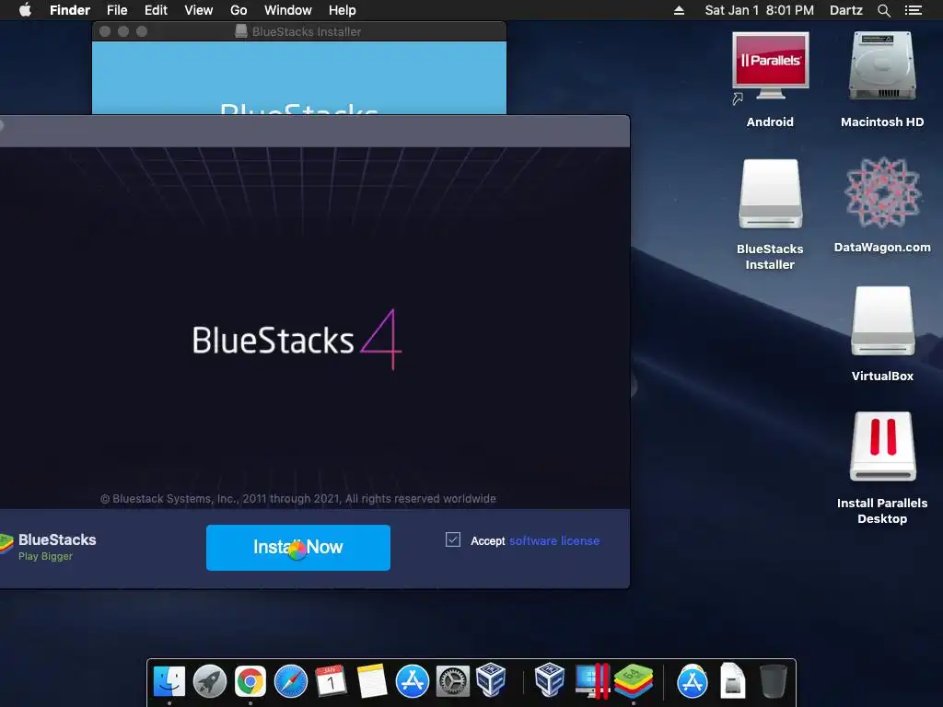Click the BlueStacks Play Bigger logo
Viewport: 943px width, 707px height.
point(48,546)
